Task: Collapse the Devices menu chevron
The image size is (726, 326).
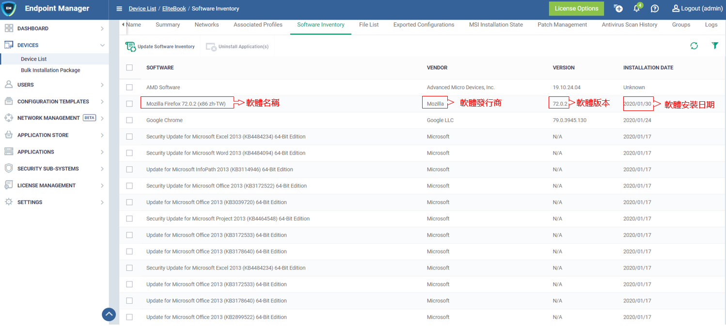Action: [x=102, y=45]
